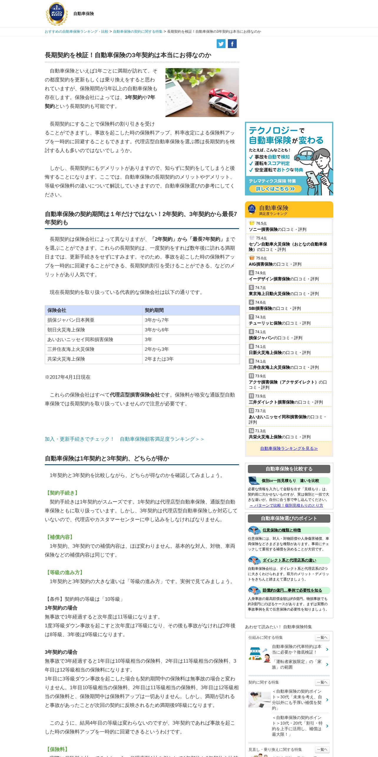Viewport: 378px width, 757px height.
Task: Click 自動車保険選びのポイント gray heading
Action: tap(289, 518)
